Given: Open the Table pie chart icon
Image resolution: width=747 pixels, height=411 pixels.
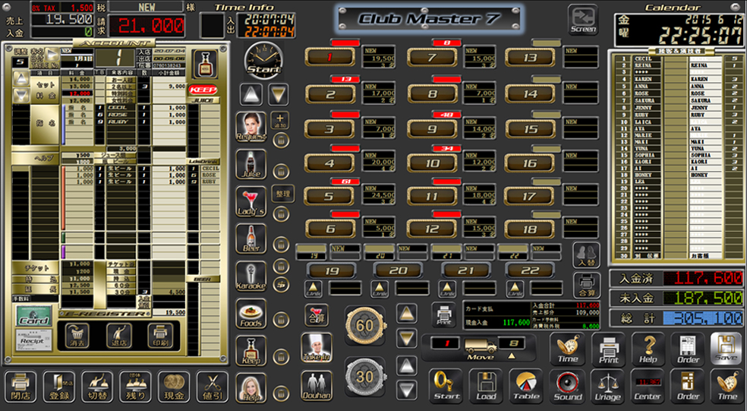Looking at the screenshot, I should pyautogui.click(x=526, y=384).
